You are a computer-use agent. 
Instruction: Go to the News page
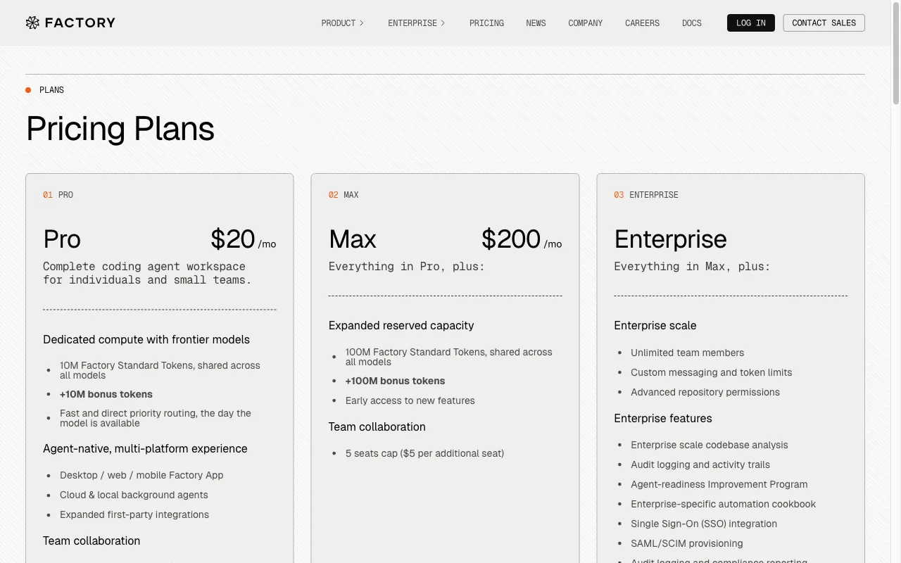click(536, 23)
